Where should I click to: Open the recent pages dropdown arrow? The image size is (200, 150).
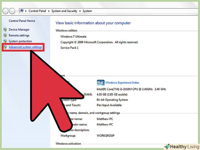(x=17, y=11)
